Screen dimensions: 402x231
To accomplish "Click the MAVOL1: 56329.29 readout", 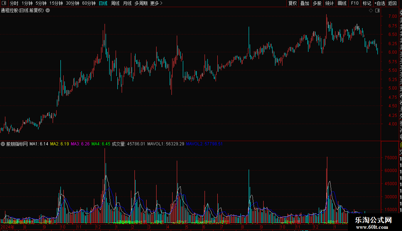I will (166, 144).
